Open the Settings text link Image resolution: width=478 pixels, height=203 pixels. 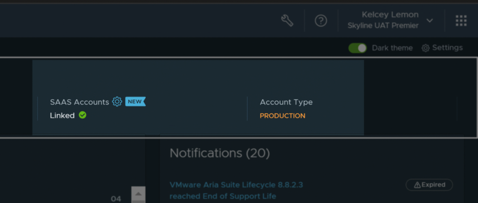click(447, 48)
